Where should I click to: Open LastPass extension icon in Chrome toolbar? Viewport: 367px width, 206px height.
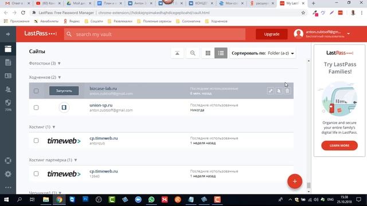click(x=340, y=13)
